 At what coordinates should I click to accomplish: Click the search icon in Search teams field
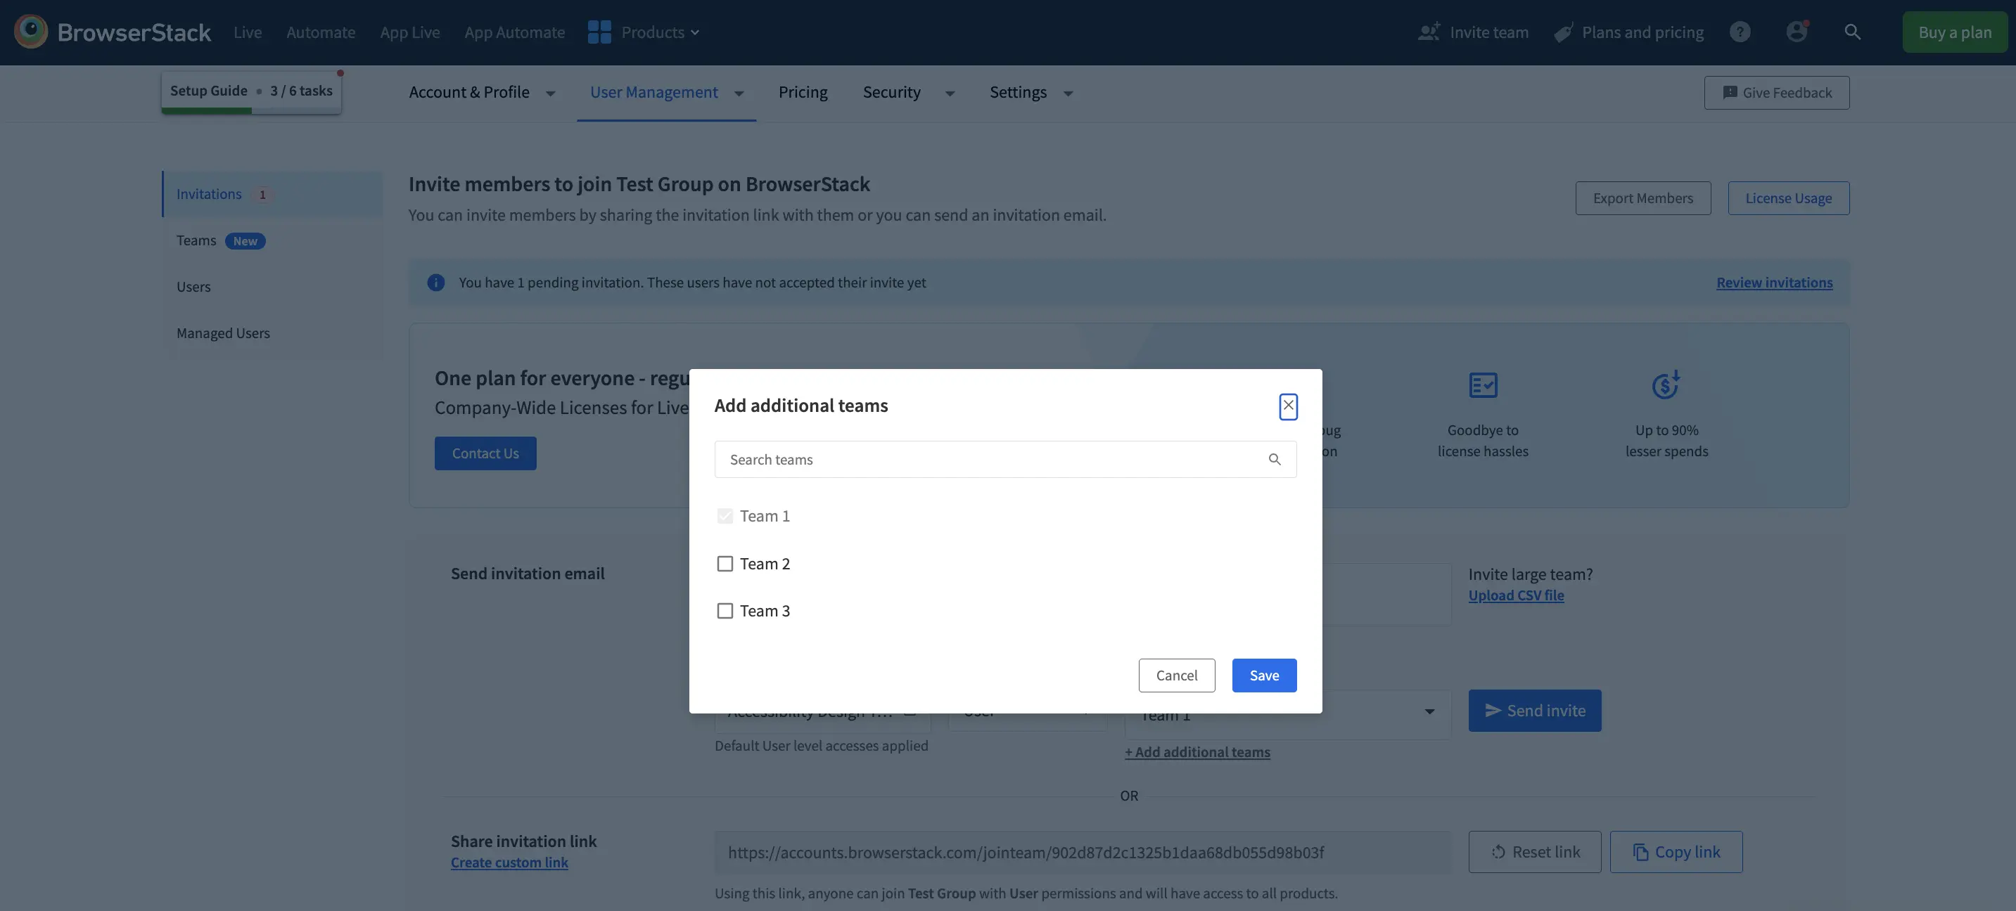pos(1274,460)
